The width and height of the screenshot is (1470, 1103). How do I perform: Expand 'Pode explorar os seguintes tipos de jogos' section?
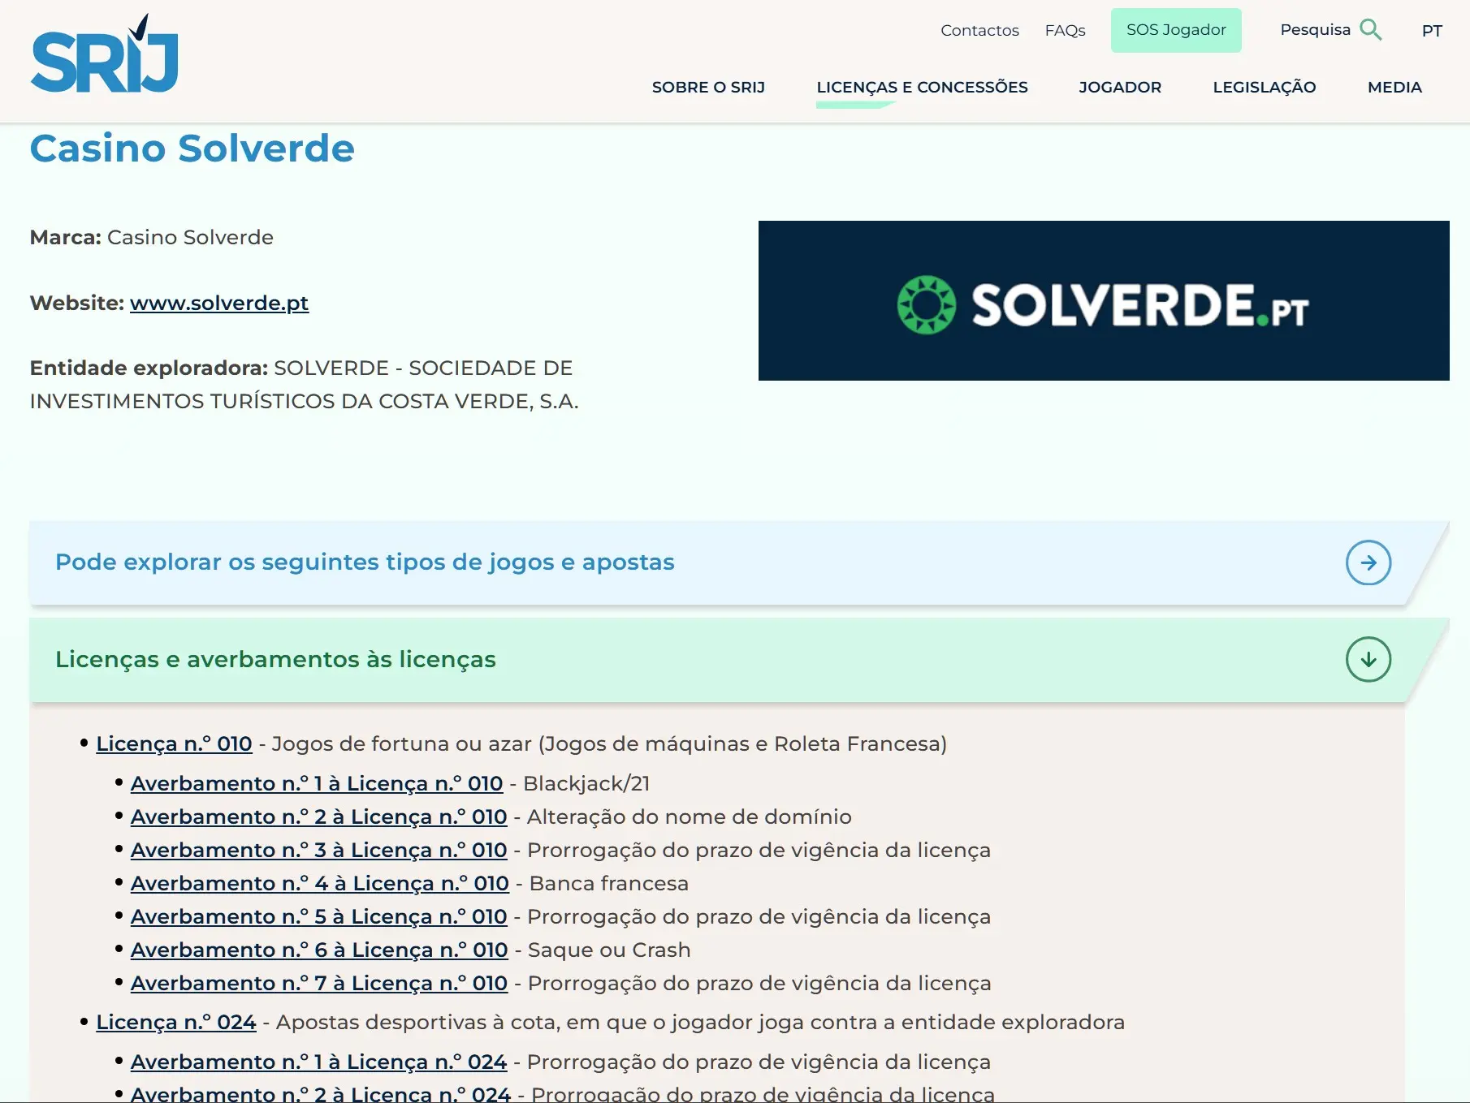[x=739, y=562]
